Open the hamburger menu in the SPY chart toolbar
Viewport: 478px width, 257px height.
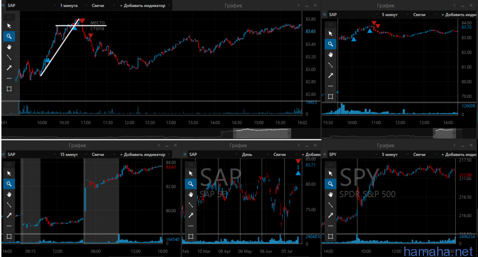[331, 165]
